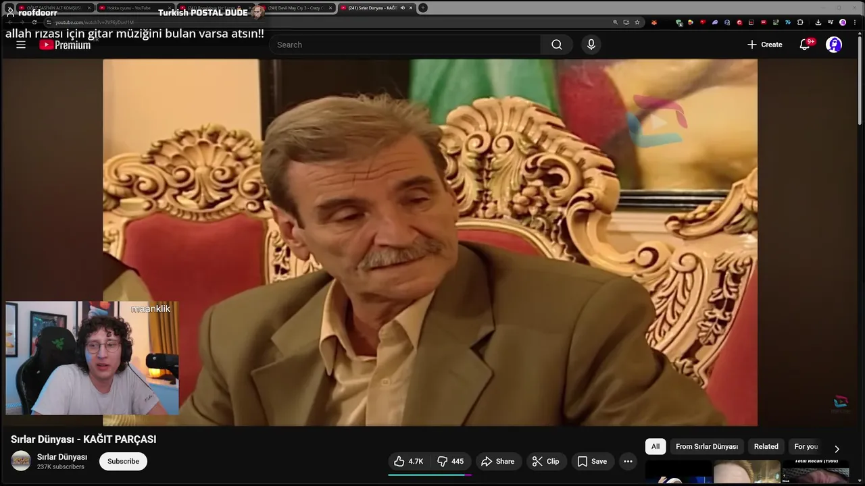Like the video with thumbs up
The width and height of the screenshot is (865, 486).
(408, 461)
